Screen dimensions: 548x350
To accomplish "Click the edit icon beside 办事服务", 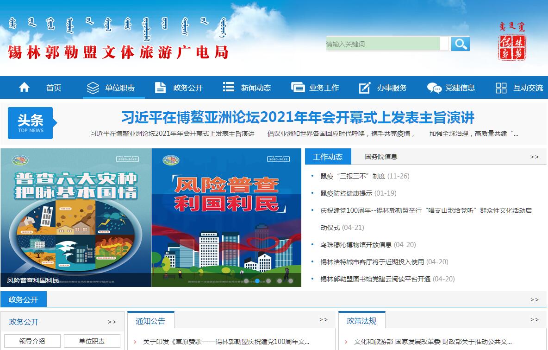I will (x=365, y=88).
